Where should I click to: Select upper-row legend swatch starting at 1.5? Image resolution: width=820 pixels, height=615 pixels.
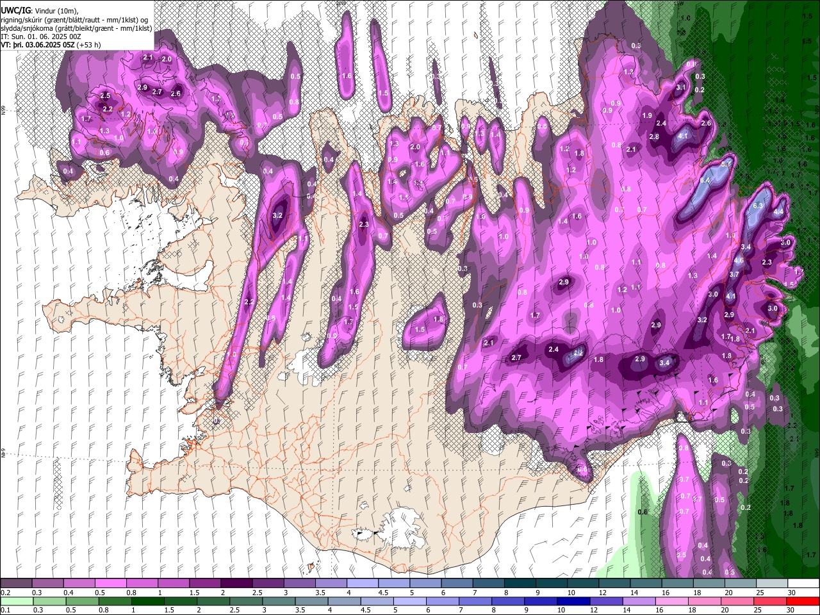pyautogui.click(x=205, y=584)
